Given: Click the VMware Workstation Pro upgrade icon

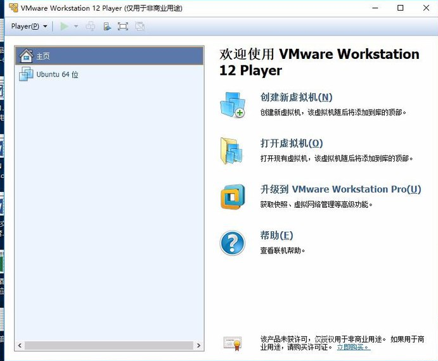Looking at the screenshot, I should click(233, 197).
